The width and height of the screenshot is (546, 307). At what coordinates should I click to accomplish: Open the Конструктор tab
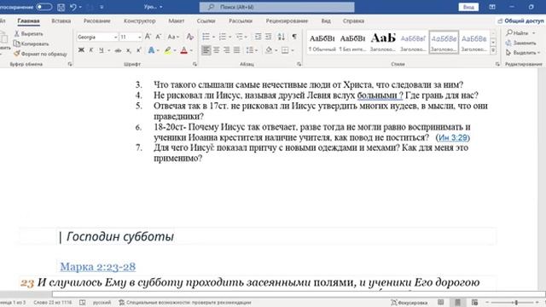click(139, 20)
